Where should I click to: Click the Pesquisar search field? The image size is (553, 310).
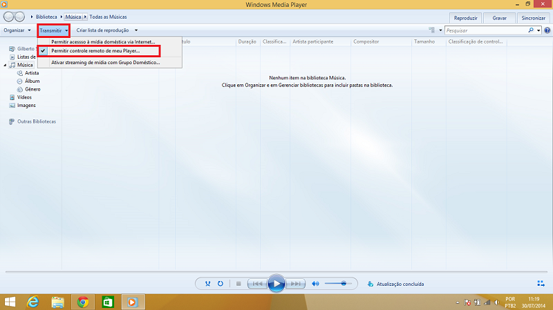pyautogui.click(x=487, y=30)
